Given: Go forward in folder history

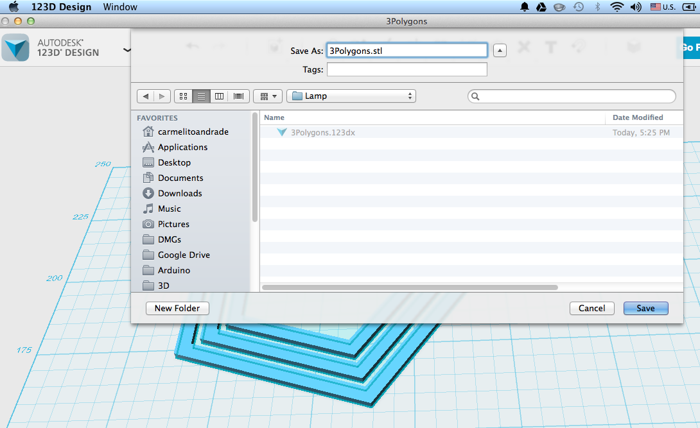Looking at the screenshot, I should pyautogui.click(x=162, y=96).
